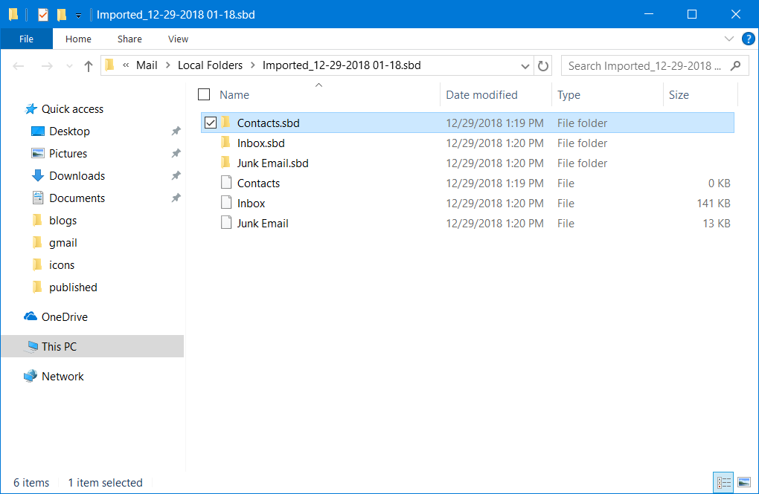Click the magnifier search icon

pyautogui.click(x=736, y=65)
